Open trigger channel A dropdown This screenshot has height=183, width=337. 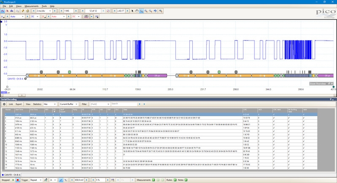(x=53, y=180)
